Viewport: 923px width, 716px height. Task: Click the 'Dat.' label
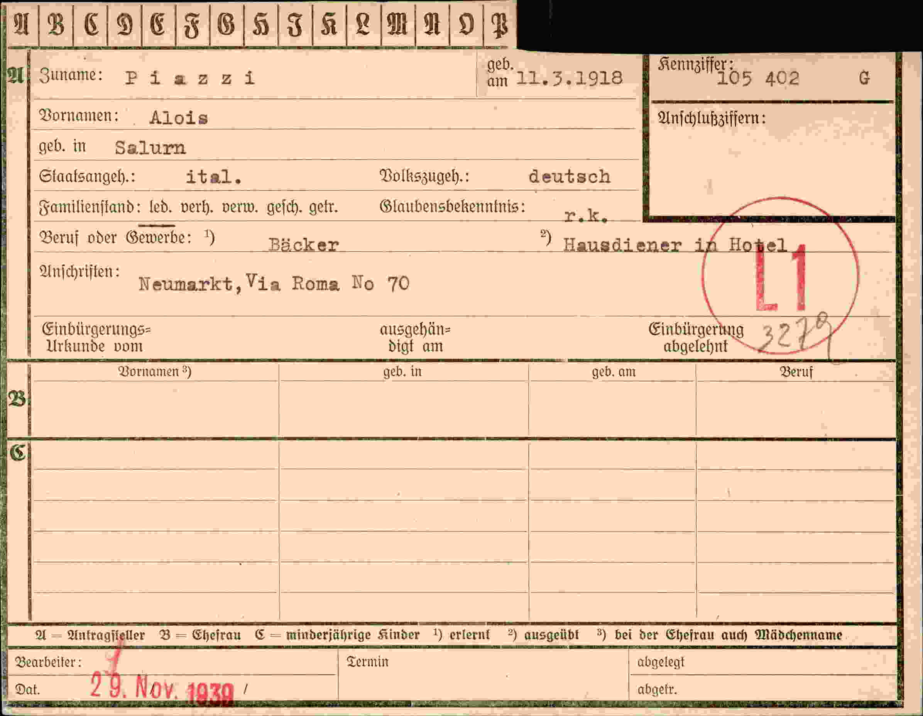(27, 690)
